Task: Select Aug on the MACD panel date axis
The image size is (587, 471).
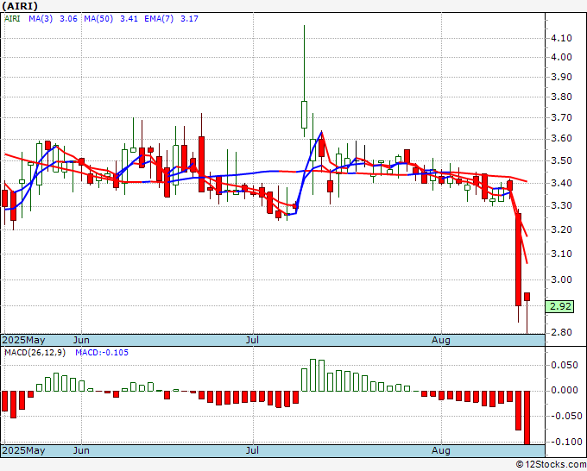Action: click(x=440, y=450)
